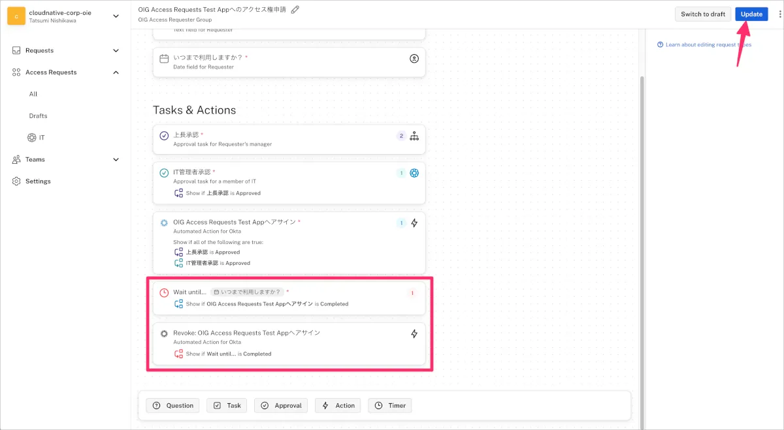
Task: Click requester avatar icon on date field
Action: (x=414, y=58)
